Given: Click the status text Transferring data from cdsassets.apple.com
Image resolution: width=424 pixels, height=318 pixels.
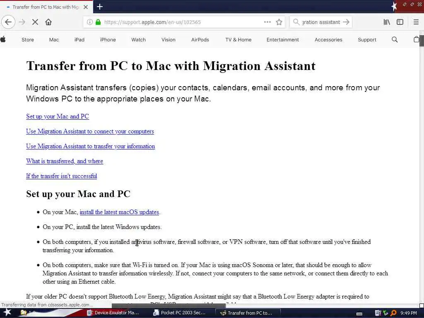Looking at the screenshot, I should click(47, 305).
